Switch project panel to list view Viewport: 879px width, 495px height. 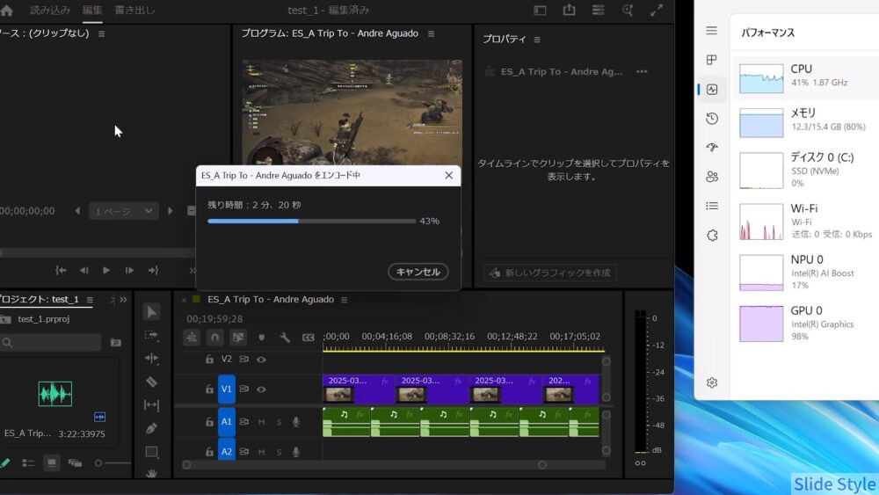pyautogui.click(x=28, y=463)
